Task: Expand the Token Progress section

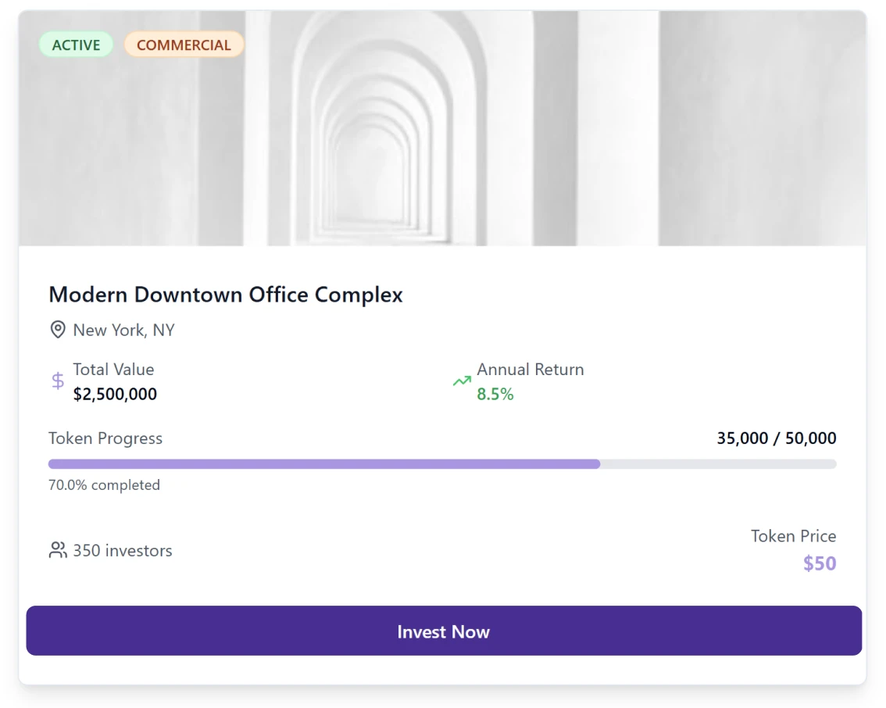Action: coord(105,438)
